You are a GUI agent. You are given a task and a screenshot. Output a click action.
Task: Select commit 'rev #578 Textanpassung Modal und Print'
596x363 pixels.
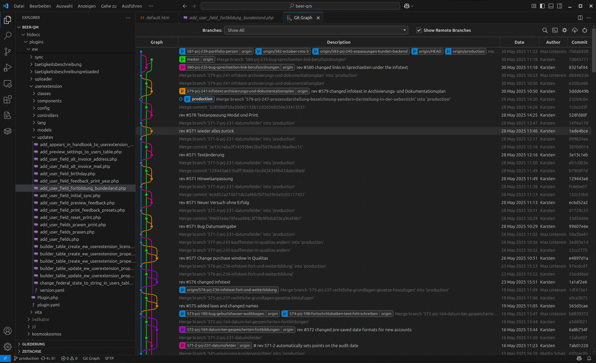pos(218,115)
